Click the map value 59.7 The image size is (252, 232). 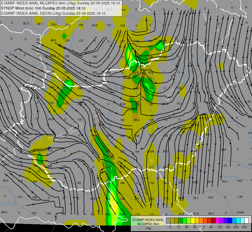(40, 24)
